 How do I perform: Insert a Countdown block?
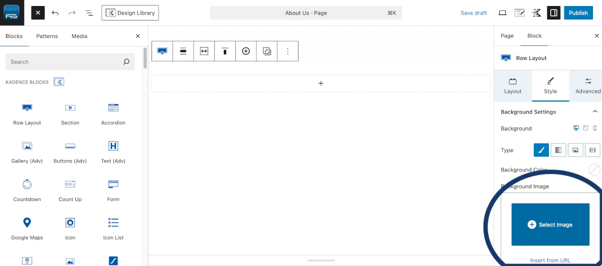click(x=27, y=191)
